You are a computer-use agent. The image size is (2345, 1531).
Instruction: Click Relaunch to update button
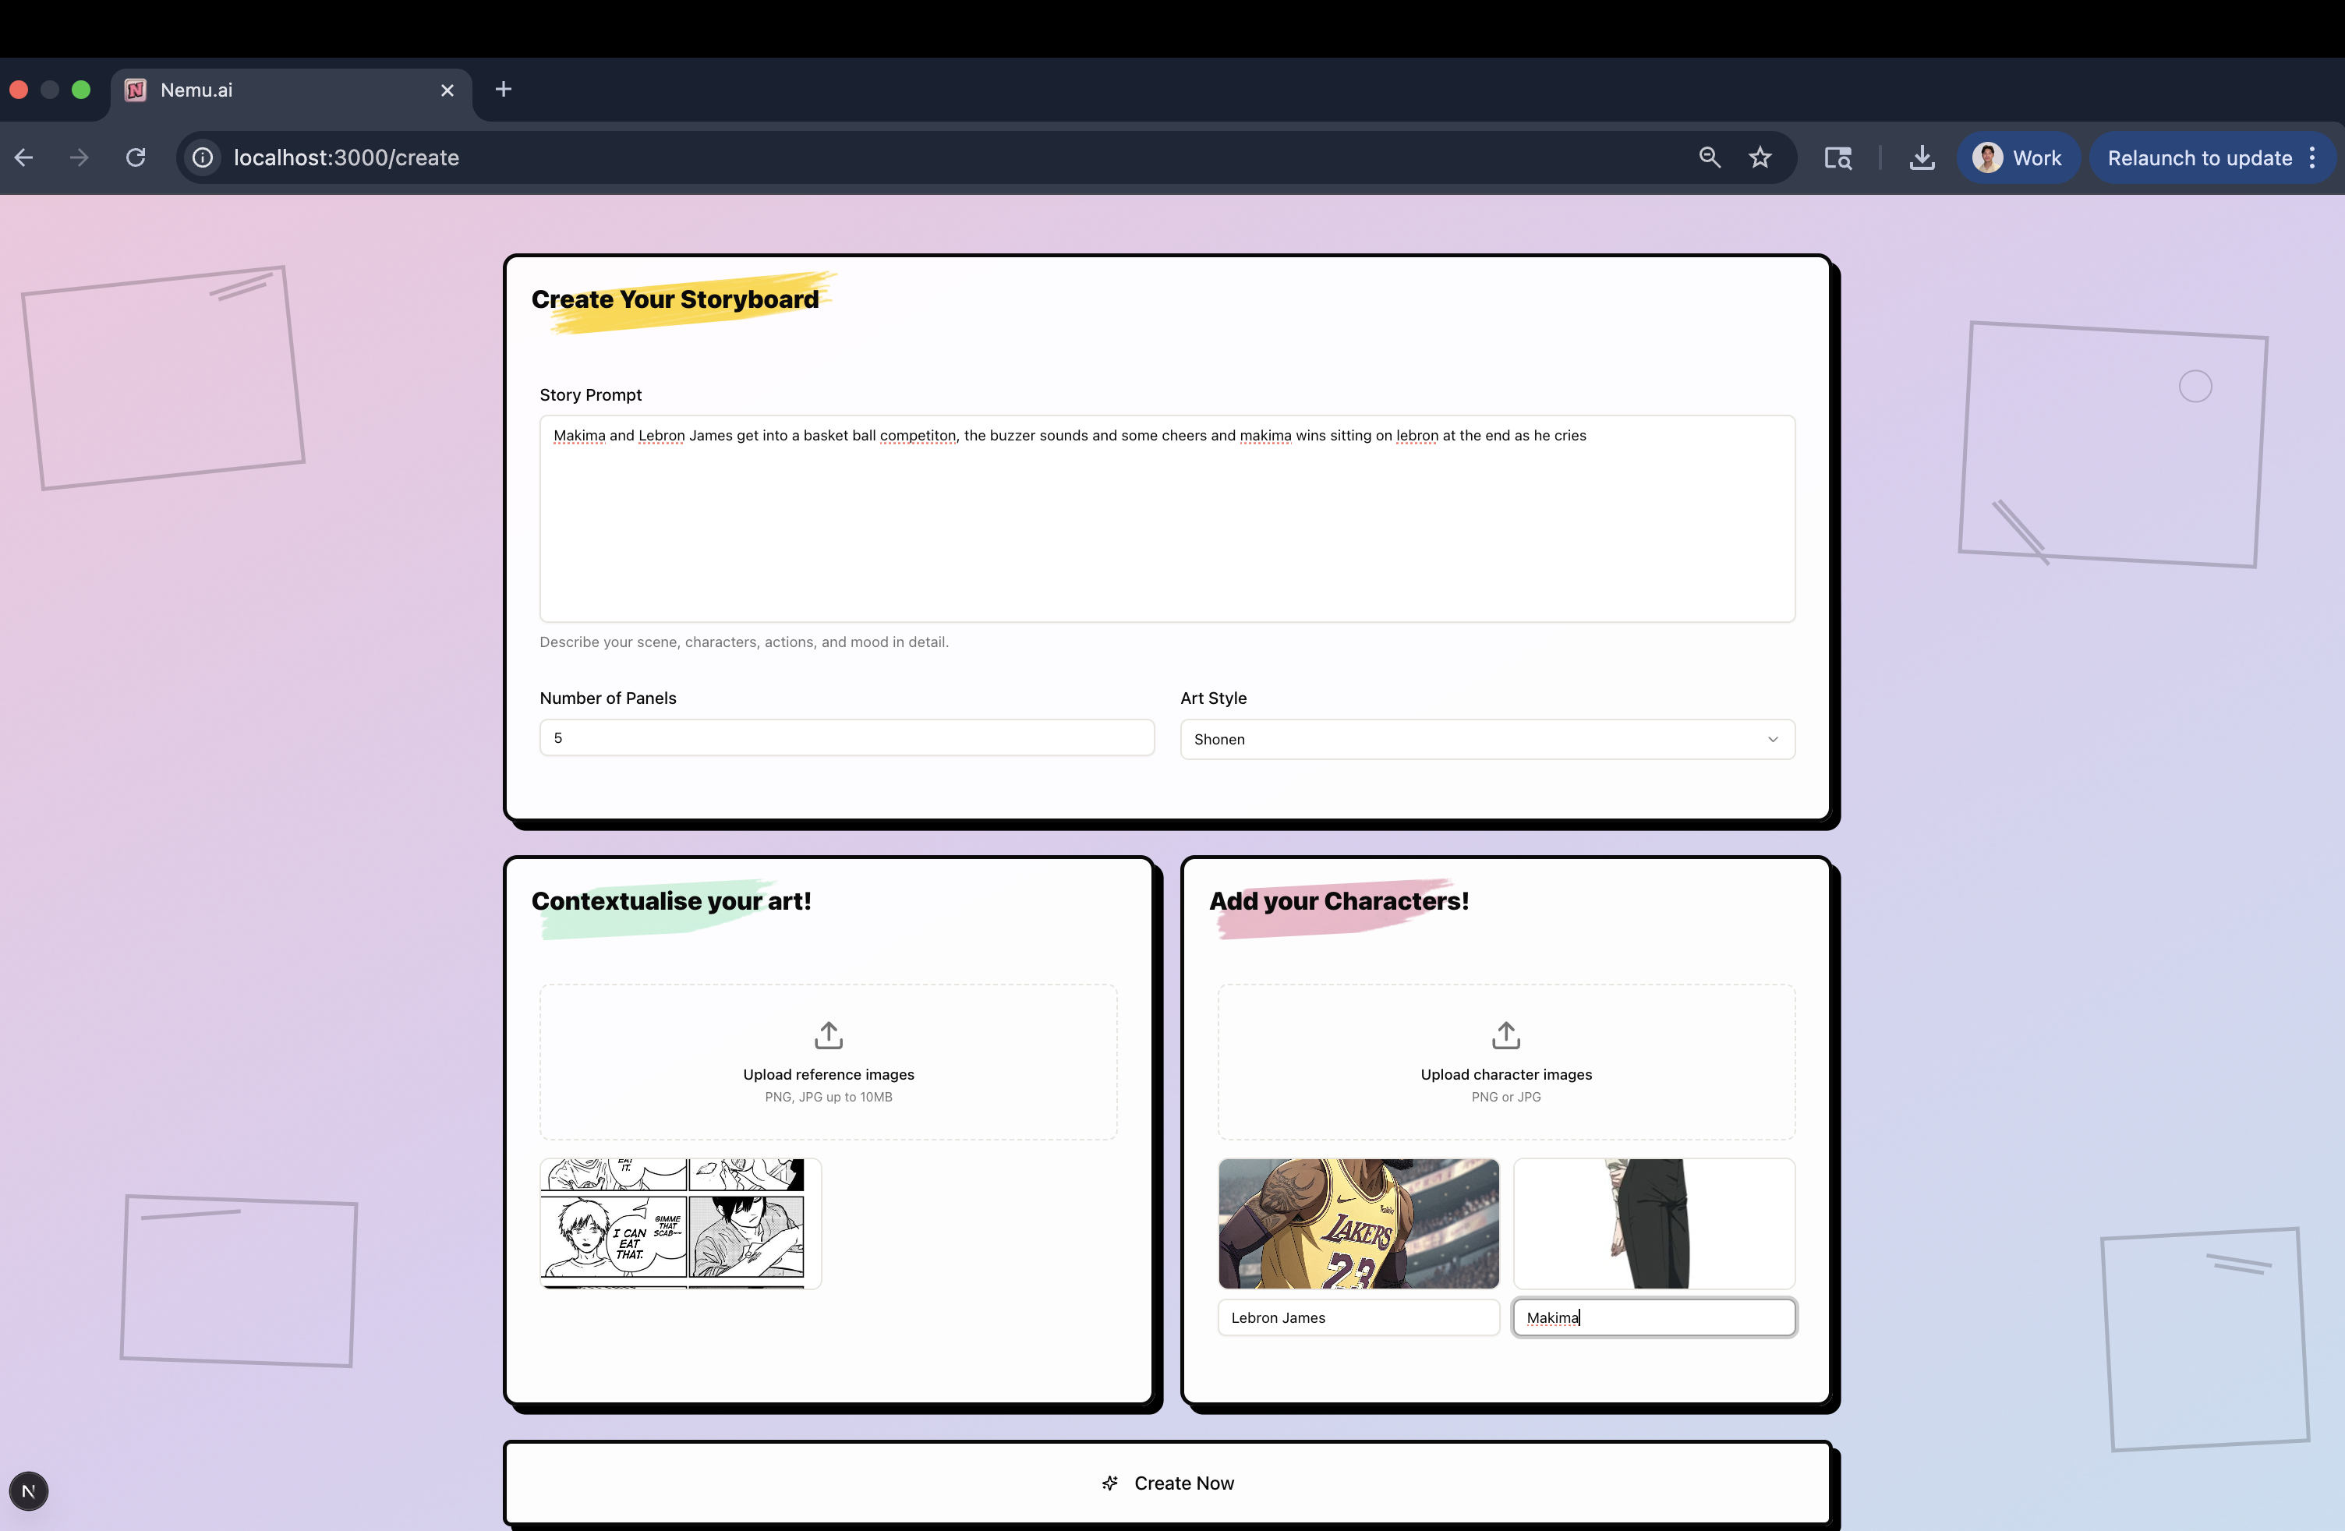coord(2199,157)
